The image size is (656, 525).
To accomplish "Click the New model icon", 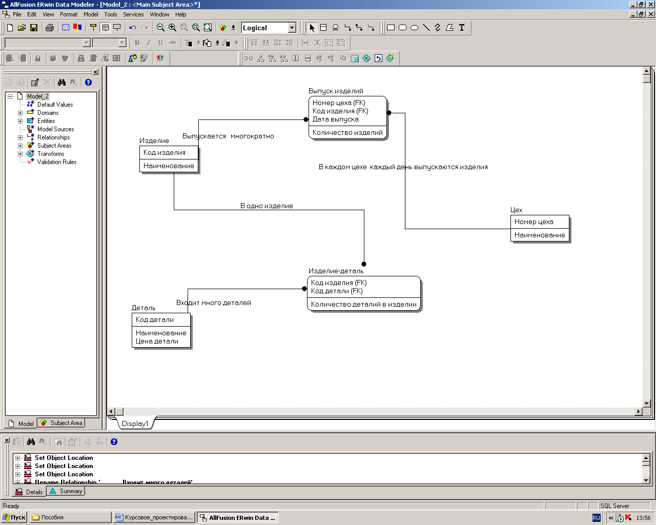I will (x=10, y=28).
